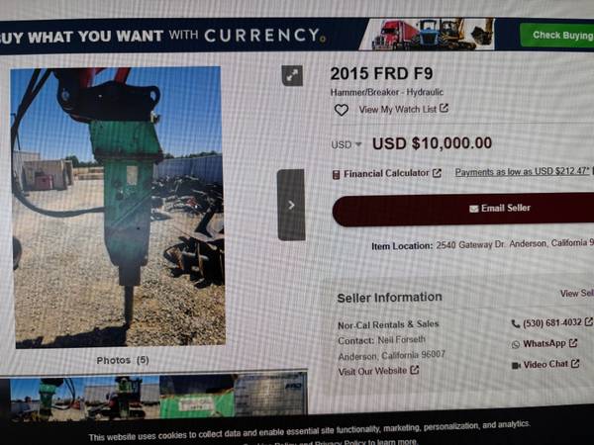Click external link icon beside Financial Calculator
594x445 pixels.
pyautogui.click(x=437, y=173)
